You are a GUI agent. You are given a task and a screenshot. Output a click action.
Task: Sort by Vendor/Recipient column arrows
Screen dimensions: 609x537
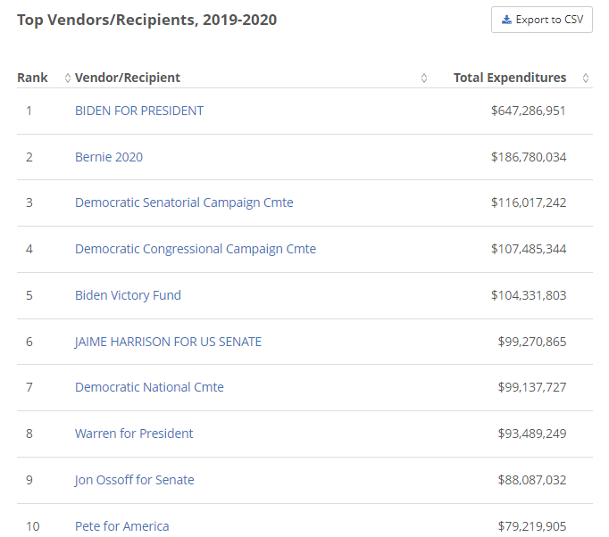(x=424, y=78)
